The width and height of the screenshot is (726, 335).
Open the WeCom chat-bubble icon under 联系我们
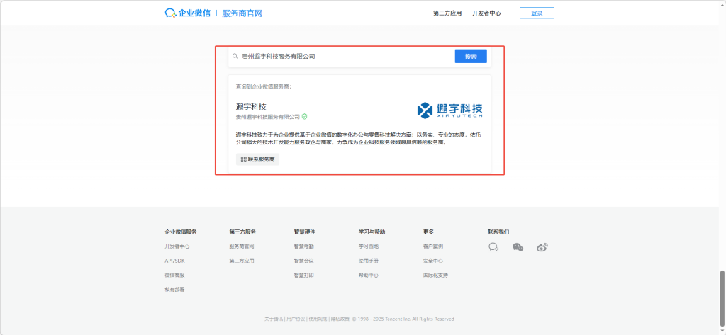(493, 247)
